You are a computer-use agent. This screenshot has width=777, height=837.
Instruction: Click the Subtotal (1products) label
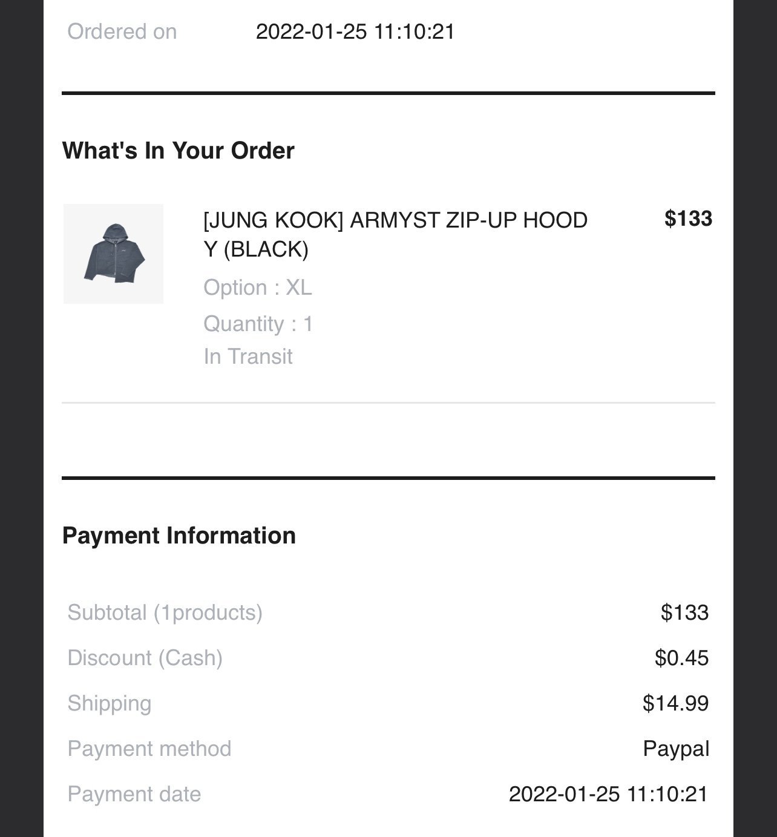point(165,612)
